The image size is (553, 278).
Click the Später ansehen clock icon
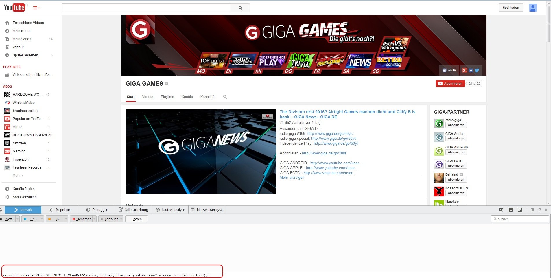click(7, 55)
